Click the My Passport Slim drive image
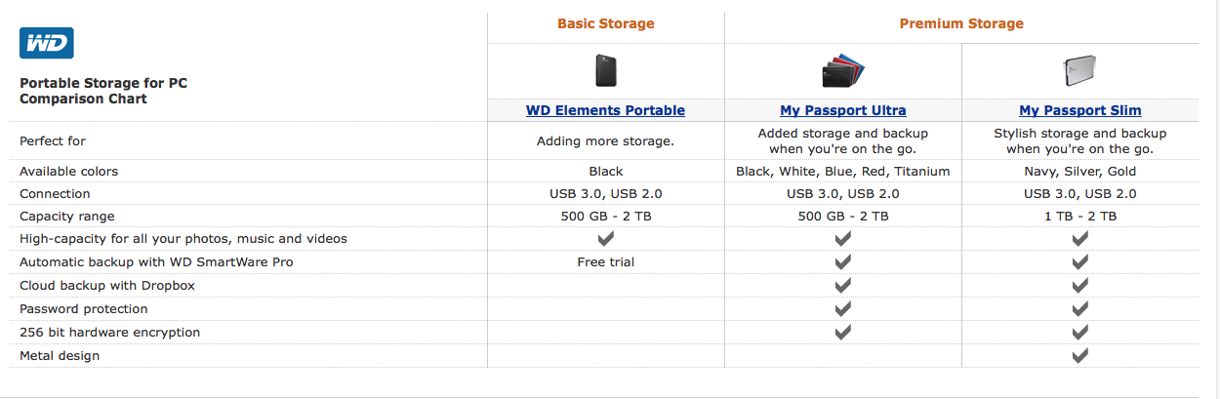 pyautogui.click(x=1079, y=72)
